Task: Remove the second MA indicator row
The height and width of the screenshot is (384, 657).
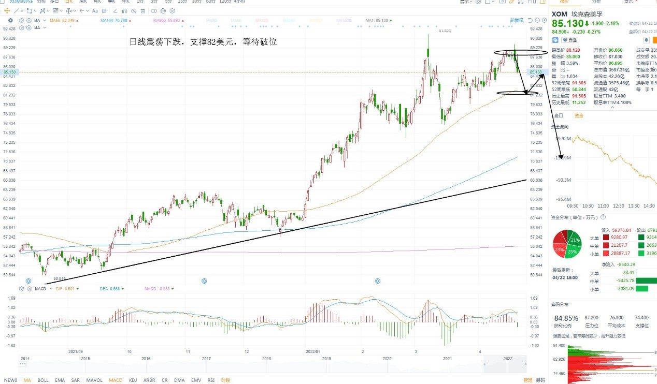Action: [29, 27]
